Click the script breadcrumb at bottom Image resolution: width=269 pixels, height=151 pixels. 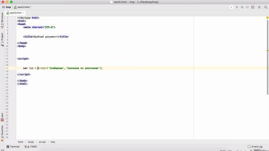(42, 142)
